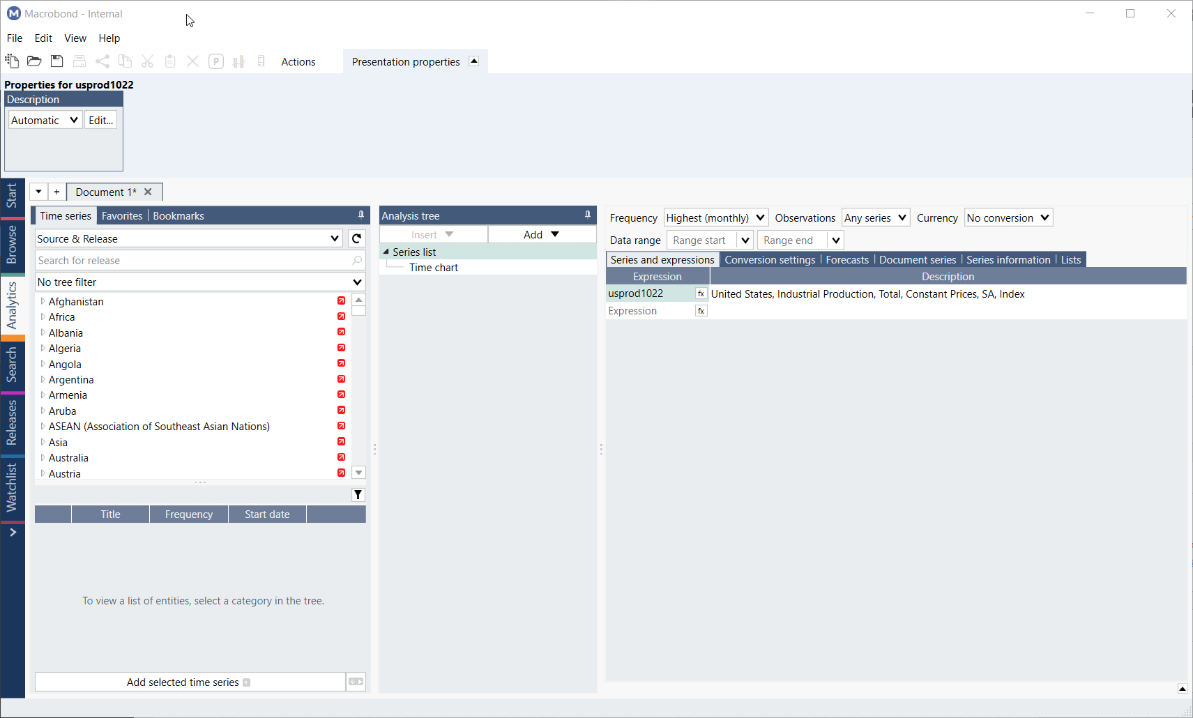Open the Range end dropdown arrow

[x=835, y=240]
